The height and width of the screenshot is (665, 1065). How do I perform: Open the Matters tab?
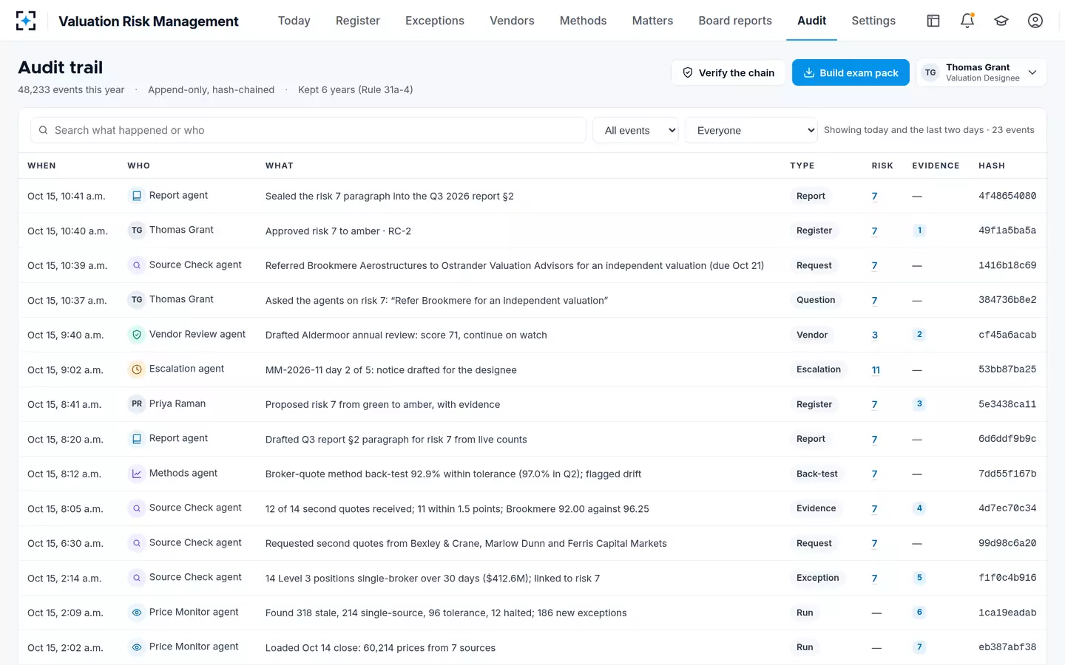coord(652,21)
